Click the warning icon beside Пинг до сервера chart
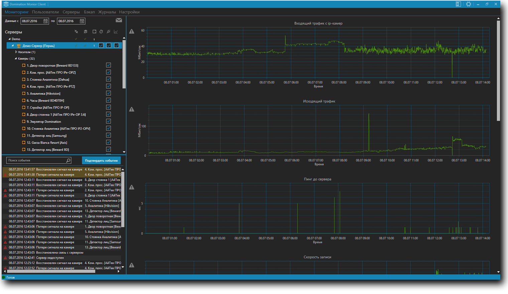Screen dimensions: 508x294 (132, 187)
